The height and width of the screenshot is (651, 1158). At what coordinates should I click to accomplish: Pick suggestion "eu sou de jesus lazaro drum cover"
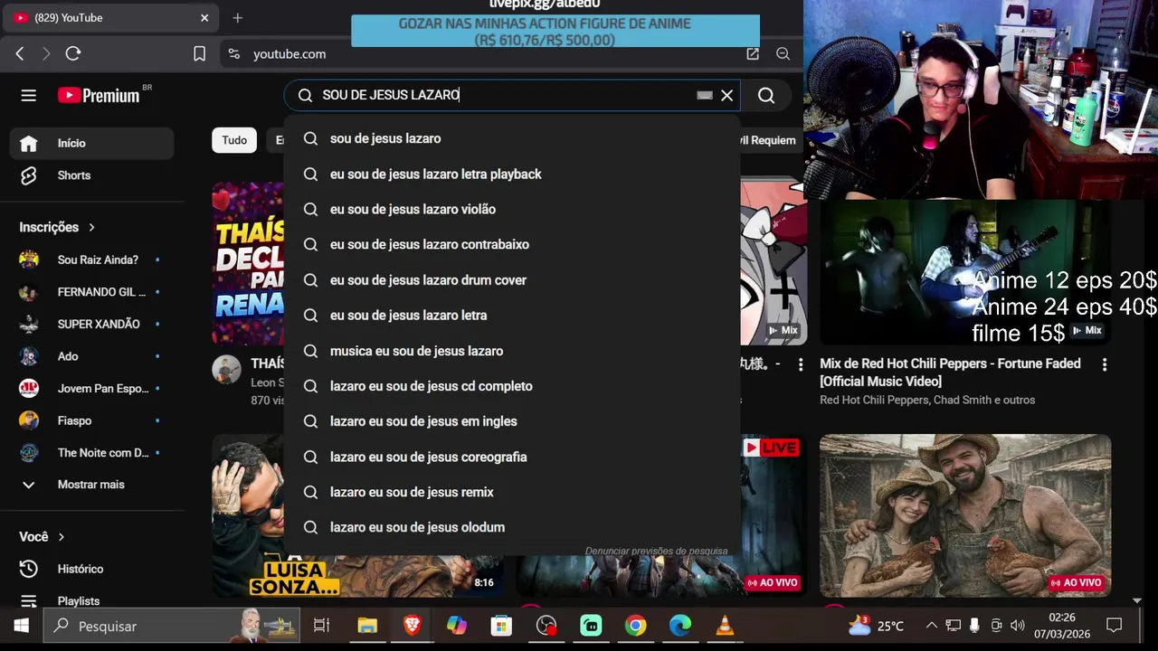point(512,280)
